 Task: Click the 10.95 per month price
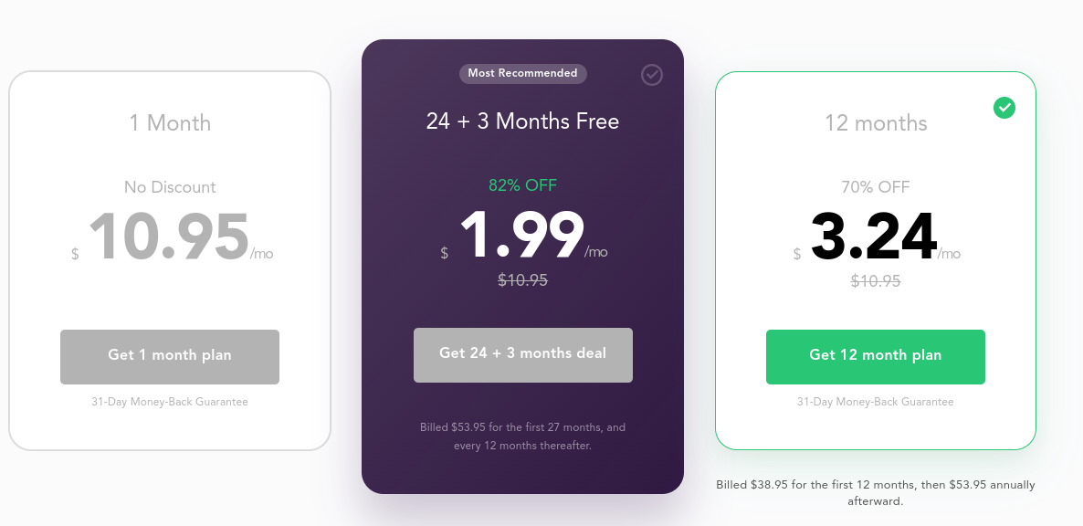point(169,237)
